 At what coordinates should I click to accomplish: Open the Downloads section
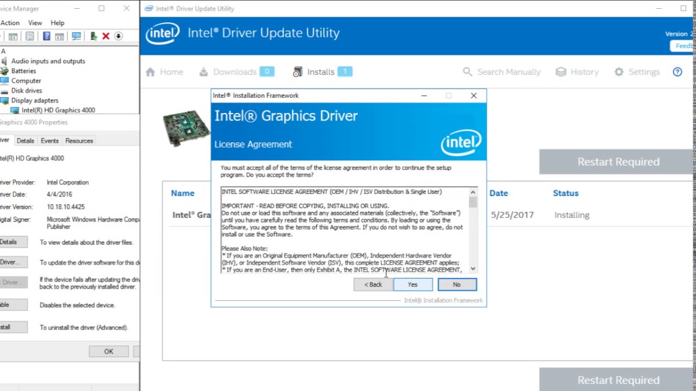[x=237, y=72]
